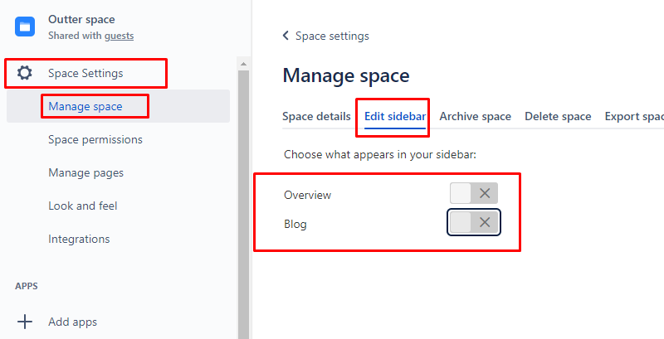Click the Overview label
Image resolution: width=664 pixels, height=339 pixels.
tap(307, 195)
